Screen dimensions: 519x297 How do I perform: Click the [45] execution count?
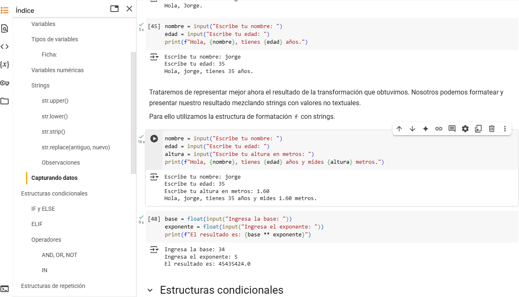tap(154, 26)
